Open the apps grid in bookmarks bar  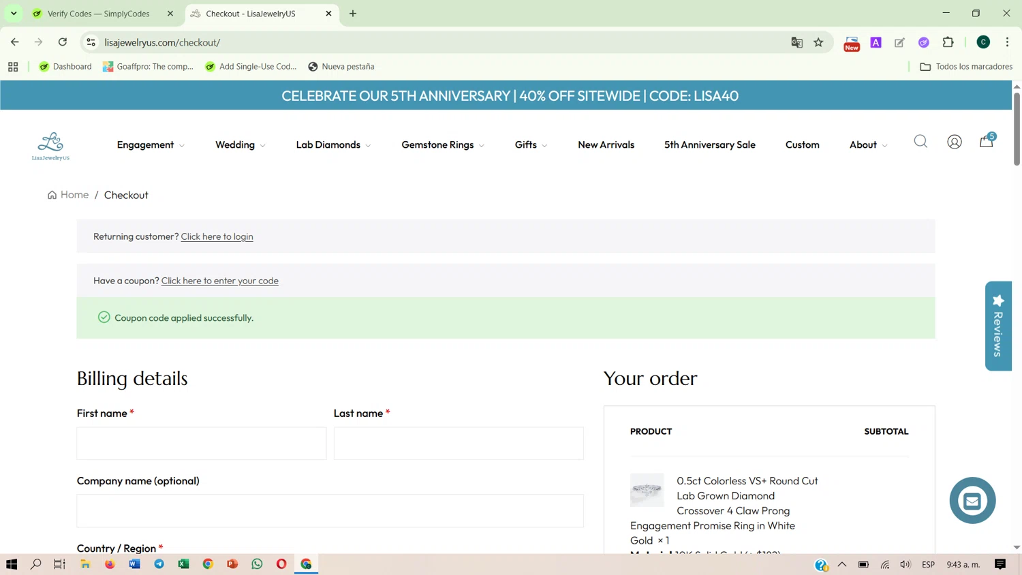tap(13, 67)
